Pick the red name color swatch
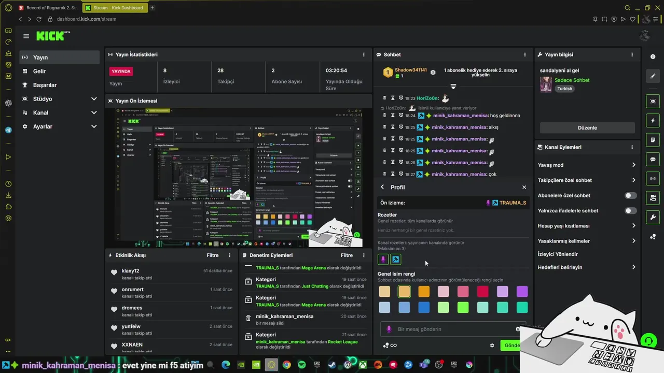This screenshot has width=664, height=373. (x=482, y=292)
